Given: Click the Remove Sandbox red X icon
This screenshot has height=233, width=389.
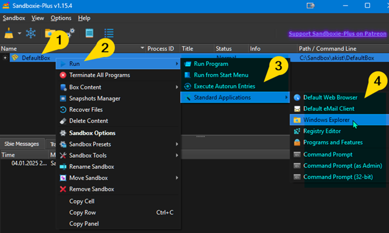Looking at the screenshot, I should pyautogui.click(x=63, y=189).
